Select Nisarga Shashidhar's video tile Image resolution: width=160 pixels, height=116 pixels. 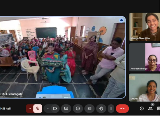coord(144,27)
